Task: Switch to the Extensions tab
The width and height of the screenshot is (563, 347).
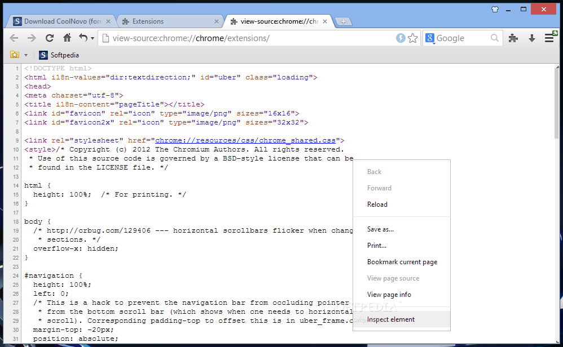Action: click(x=170, y=21)
